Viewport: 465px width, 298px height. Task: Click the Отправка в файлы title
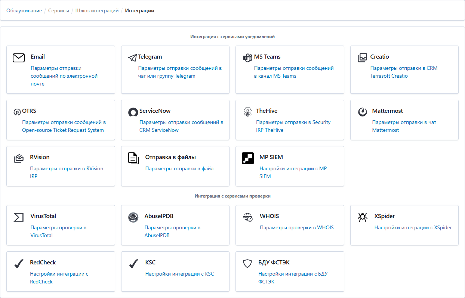(170, 157)
